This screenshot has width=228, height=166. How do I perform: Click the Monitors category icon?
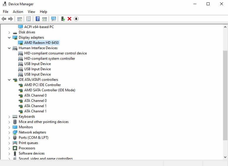click(15, 127)
